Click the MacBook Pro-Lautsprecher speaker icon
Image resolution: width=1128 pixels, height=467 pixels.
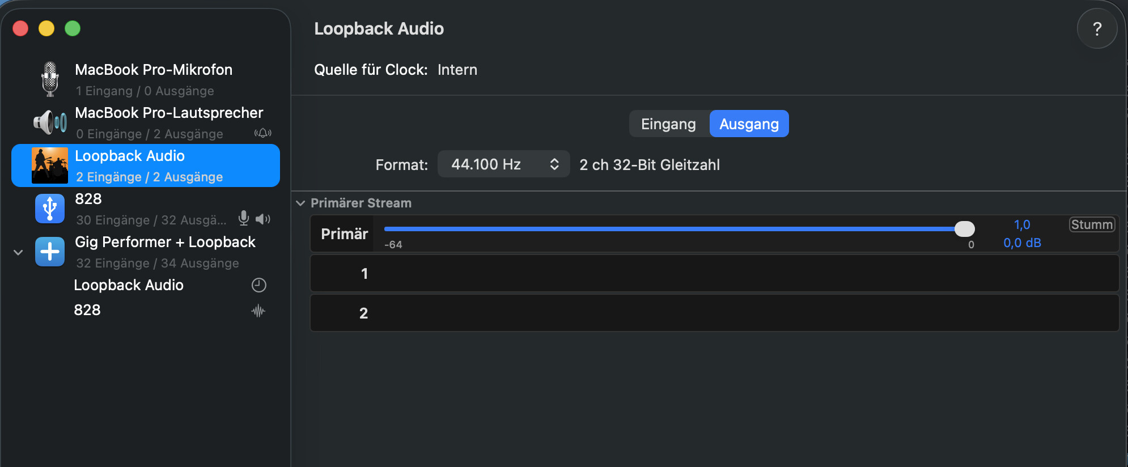click(x=50, y=122)
